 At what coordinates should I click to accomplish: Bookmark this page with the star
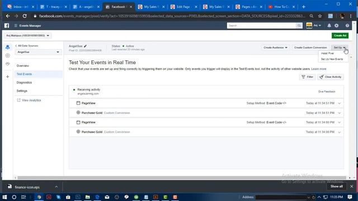pyautogui.click(x=320, y=16)
